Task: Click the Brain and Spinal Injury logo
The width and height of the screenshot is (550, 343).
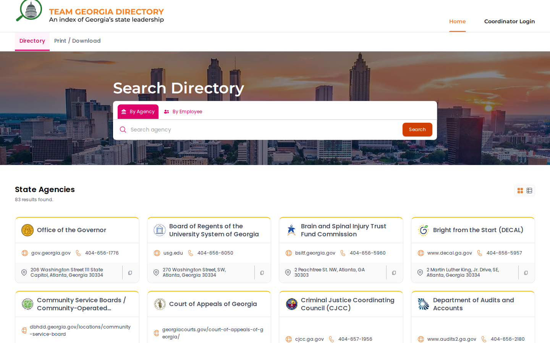Action: coord(291,230)
